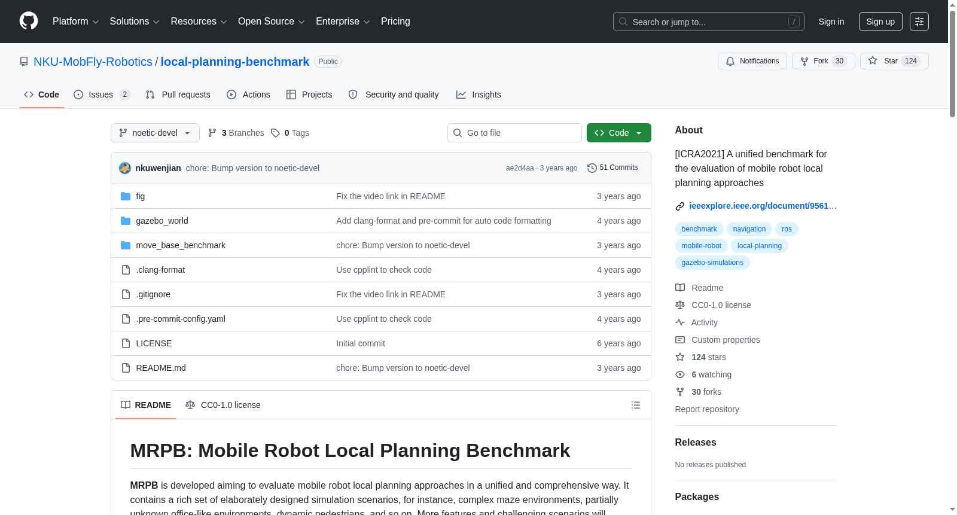This screenshot has width=957, height=515.
Task: Expand the Solutions menu
Action: click(135, 22)
